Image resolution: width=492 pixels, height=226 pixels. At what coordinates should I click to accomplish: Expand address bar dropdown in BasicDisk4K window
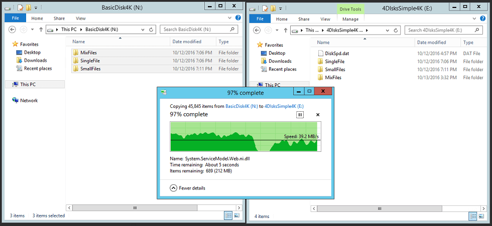(145, 30)
